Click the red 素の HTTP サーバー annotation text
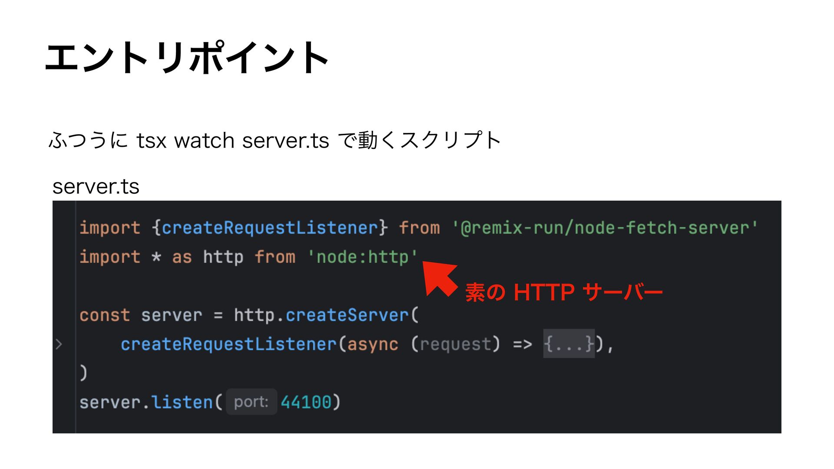This screenshot has width=834, height=469. [x=563, y=292]
